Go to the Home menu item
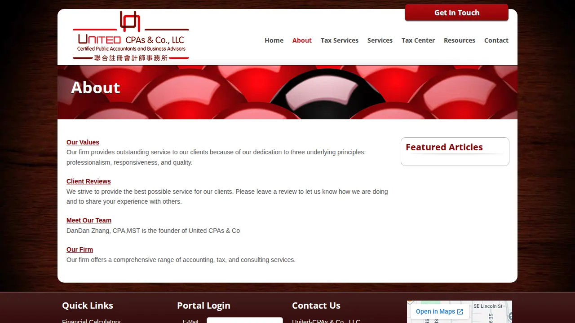 (274, 40)
